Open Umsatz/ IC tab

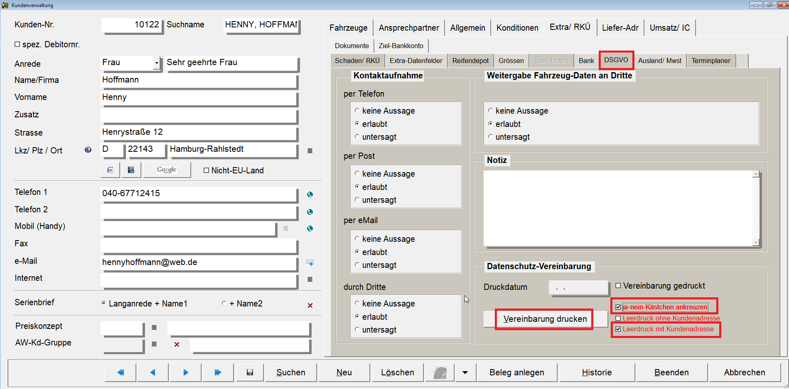coord(670,28)
